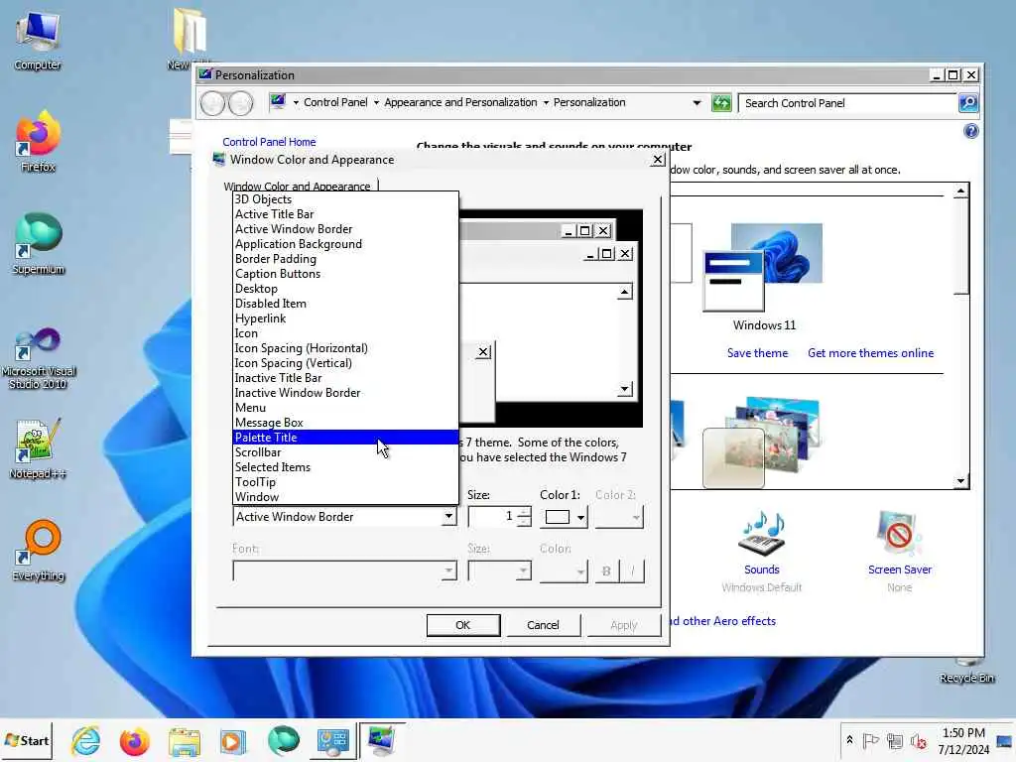Expand Control Panel breadcrumb arrow
Viewport: 1016px width, 762px height.
[x=376, y=103]
